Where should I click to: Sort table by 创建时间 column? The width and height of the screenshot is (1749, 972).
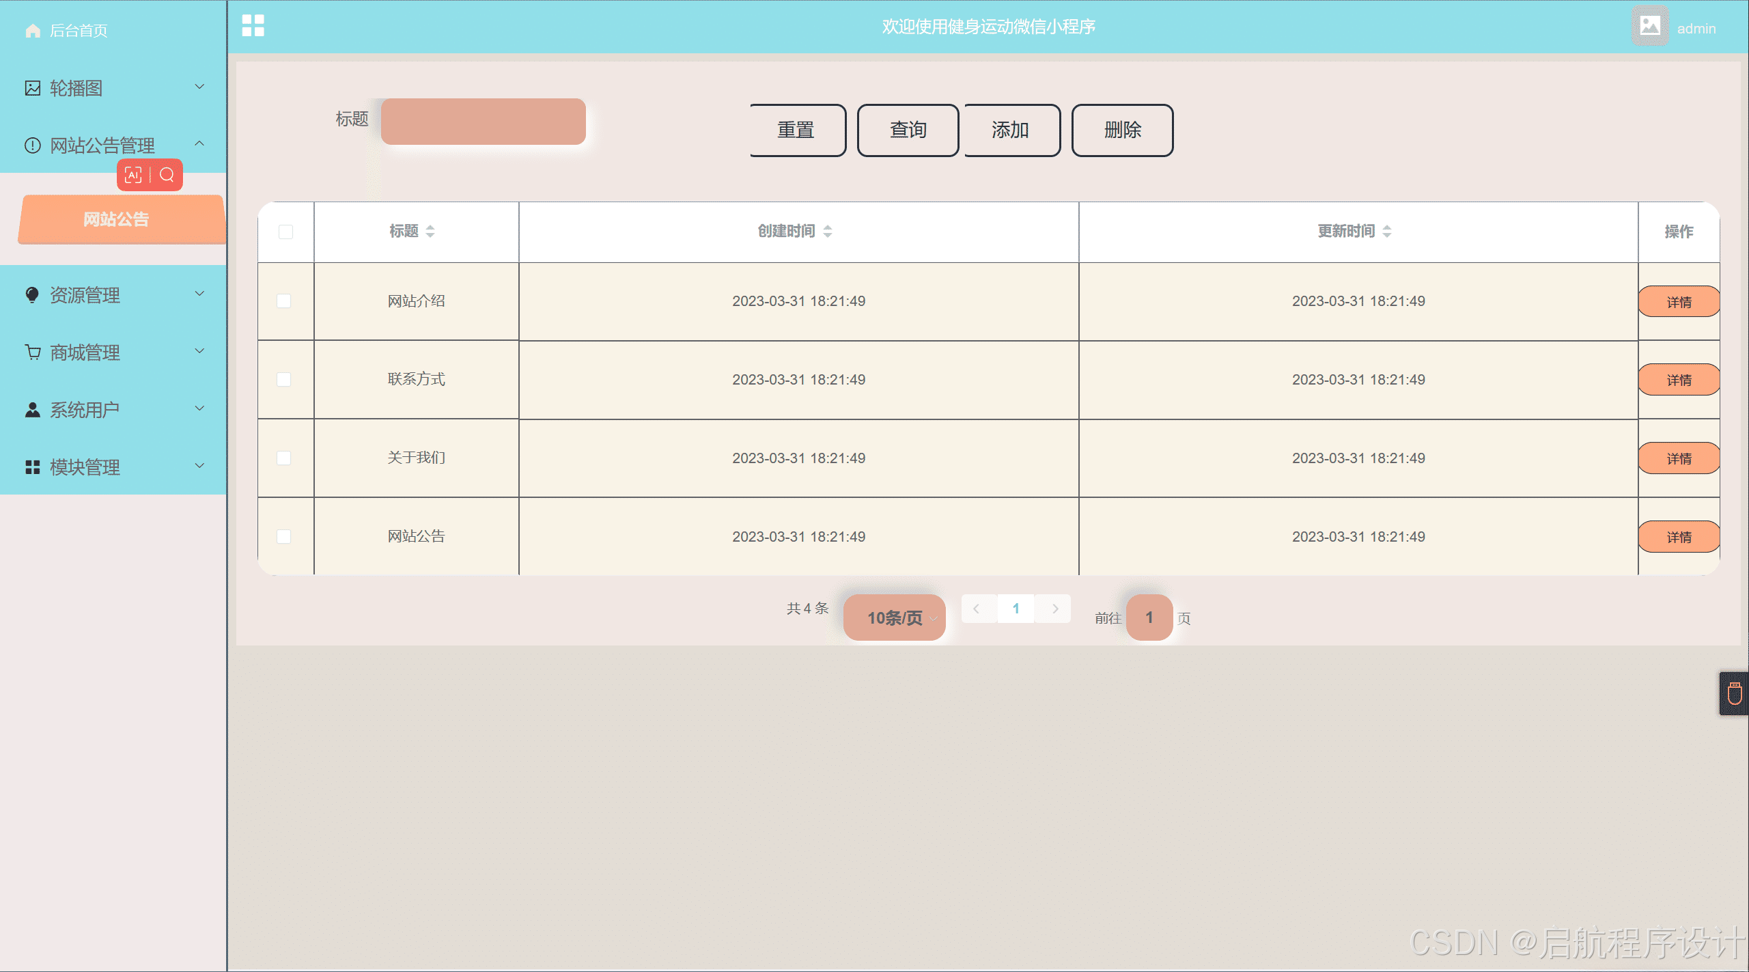click(x=828, y=232)
